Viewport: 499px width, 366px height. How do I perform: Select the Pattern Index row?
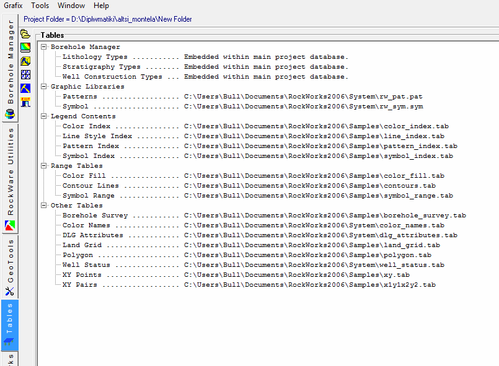(260, 146)
